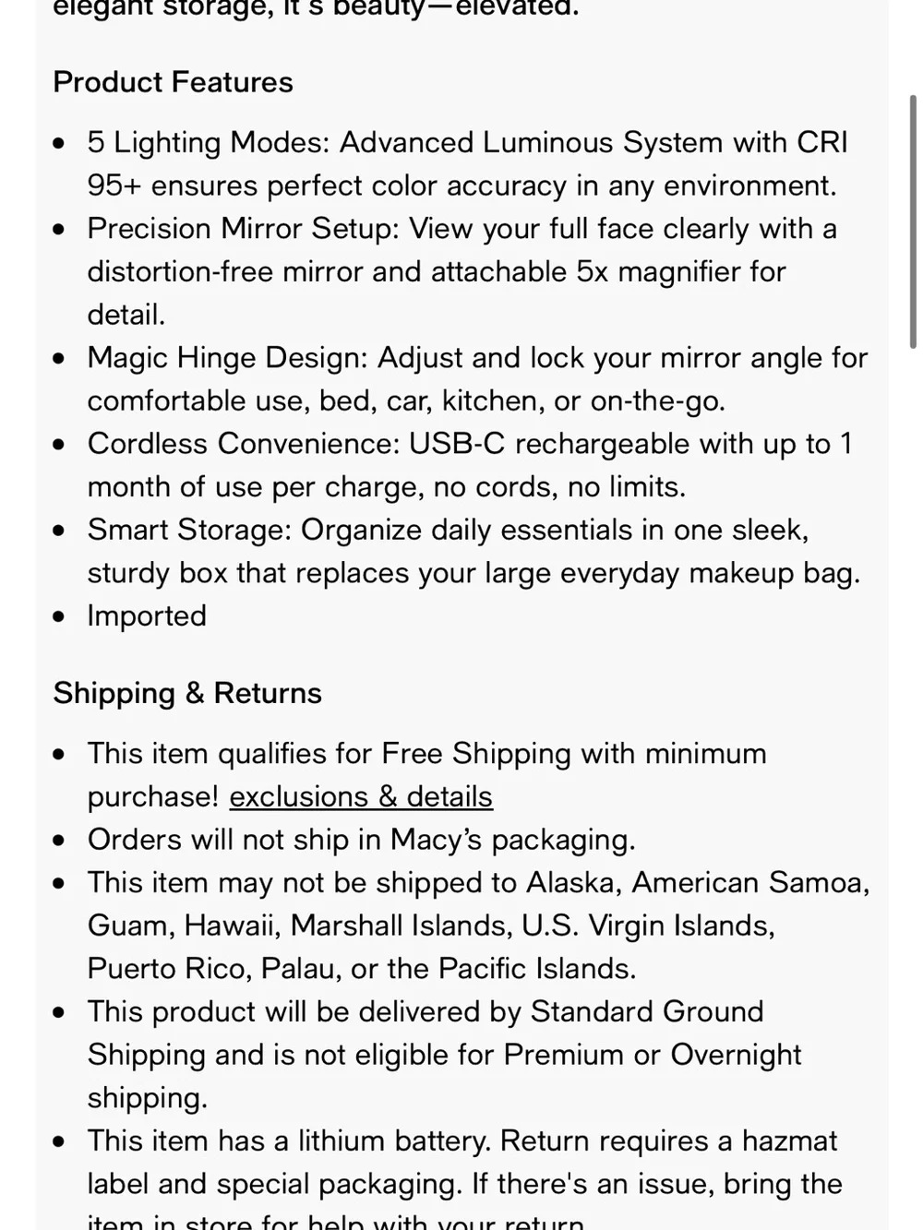The image size is (923, 1230).
Task: Click the bullet point beside "Imported"
Action: coord(59,616)
